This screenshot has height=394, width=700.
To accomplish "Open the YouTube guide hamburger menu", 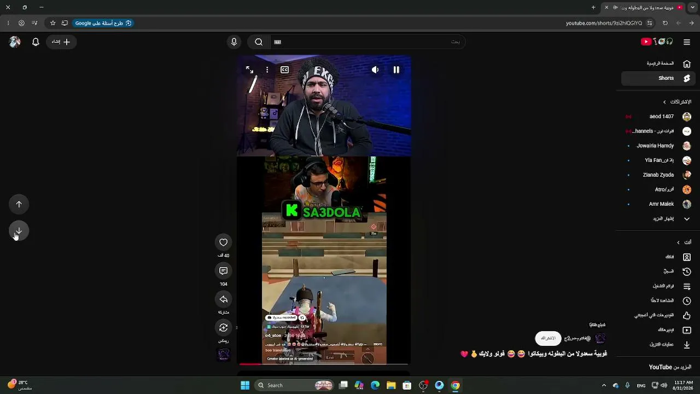I will (x=687, y=42).
